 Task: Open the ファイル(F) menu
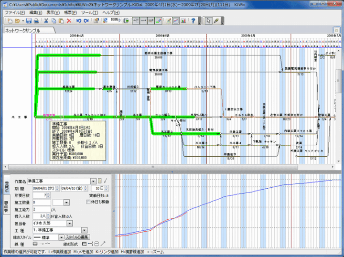click(15, 12)
